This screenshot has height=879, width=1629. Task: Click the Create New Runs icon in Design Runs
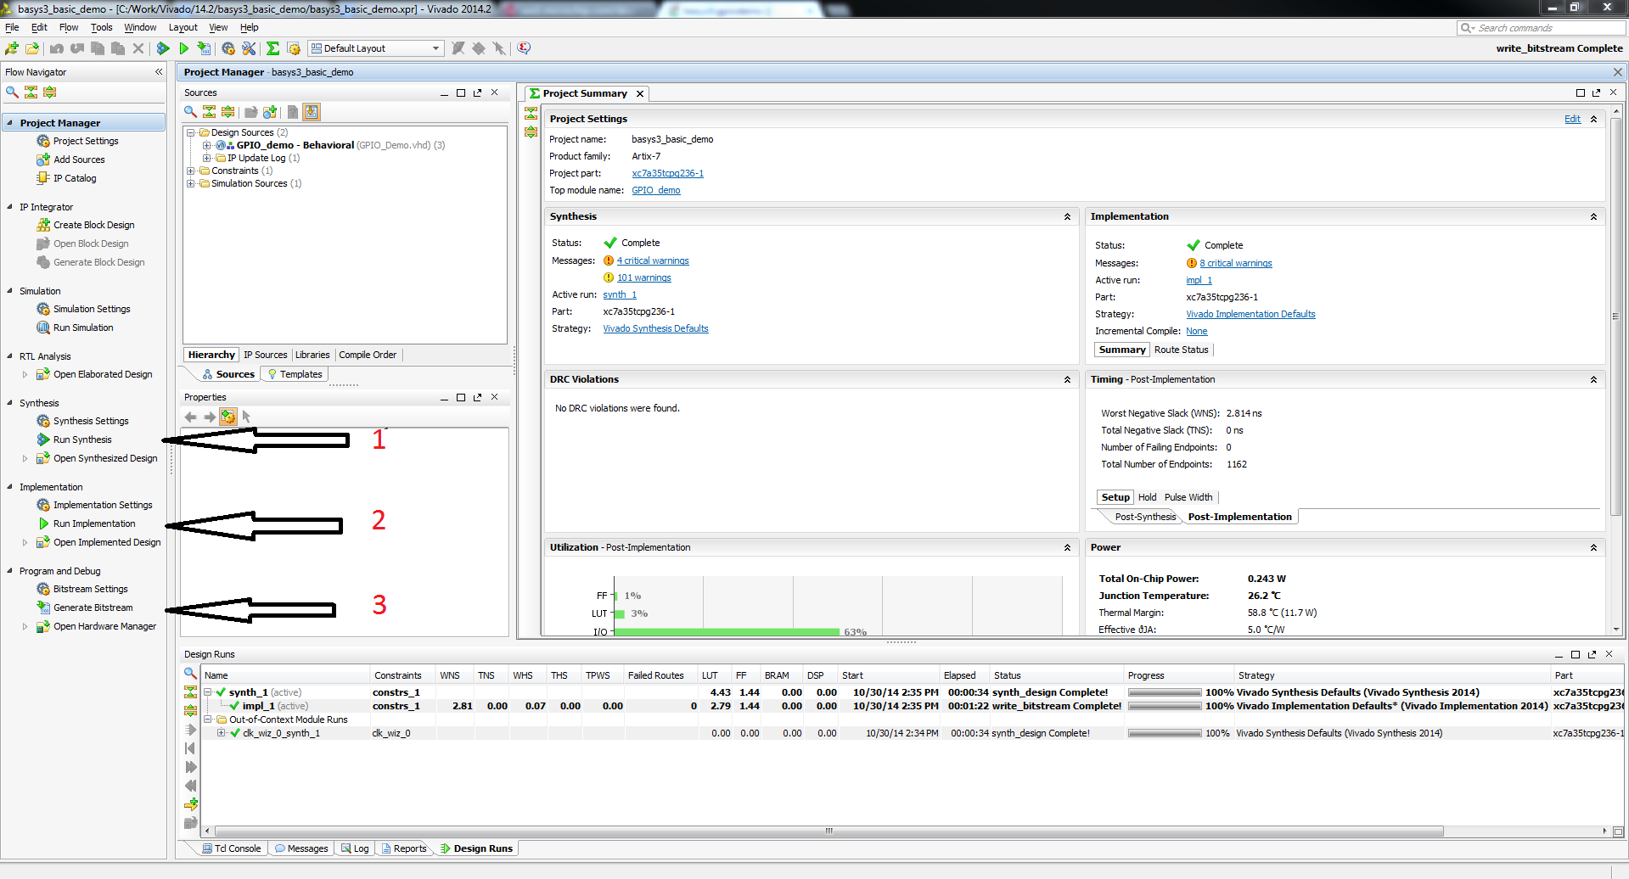(x=191, y=803)
